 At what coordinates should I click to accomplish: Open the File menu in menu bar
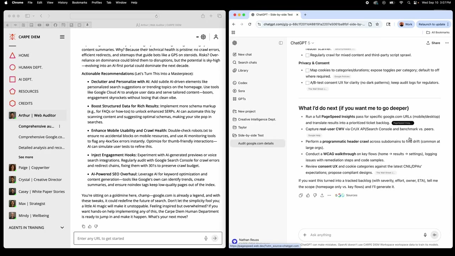click(x=30, y=2)
